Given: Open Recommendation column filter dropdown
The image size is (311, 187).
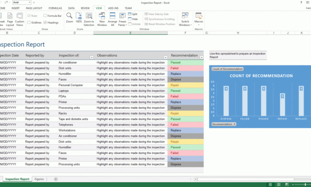Looking at the screenshot, I should [201, 58].
